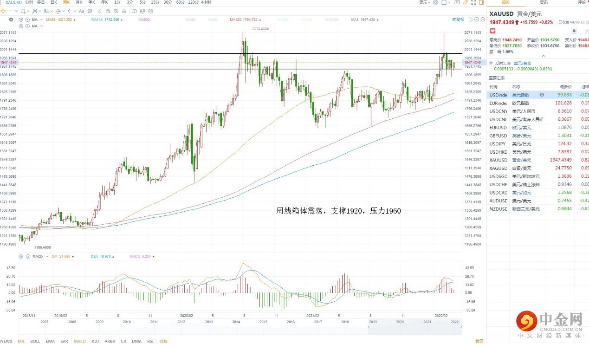Click the 管理 manage indicators button
Viewport: 589px width, 344px height.
(x=479, y=341)
